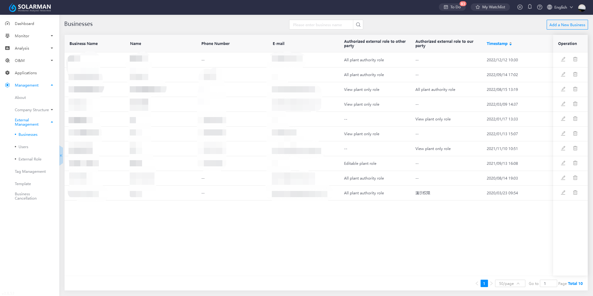Click the Analysis chart icon
593x296 pixels.
tap(7, 48)
